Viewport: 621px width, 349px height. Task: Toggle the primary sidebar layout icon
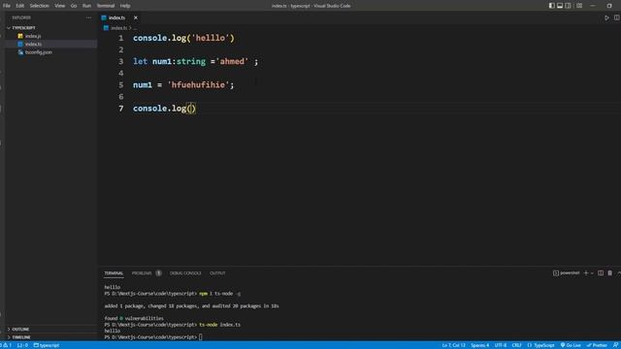[552, 6]
